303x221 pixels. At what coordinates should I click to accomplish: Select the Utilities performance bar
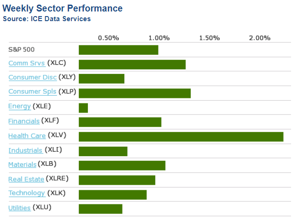coord(100,209)
